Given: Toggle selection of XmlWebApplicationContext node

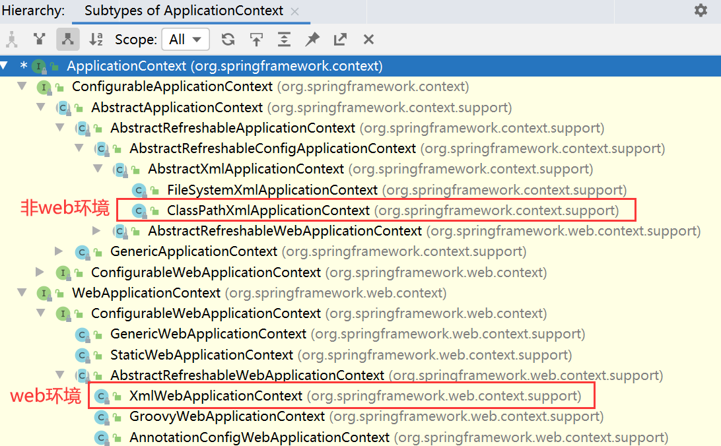Looking at the screenshot, I should tap(197, 395).
